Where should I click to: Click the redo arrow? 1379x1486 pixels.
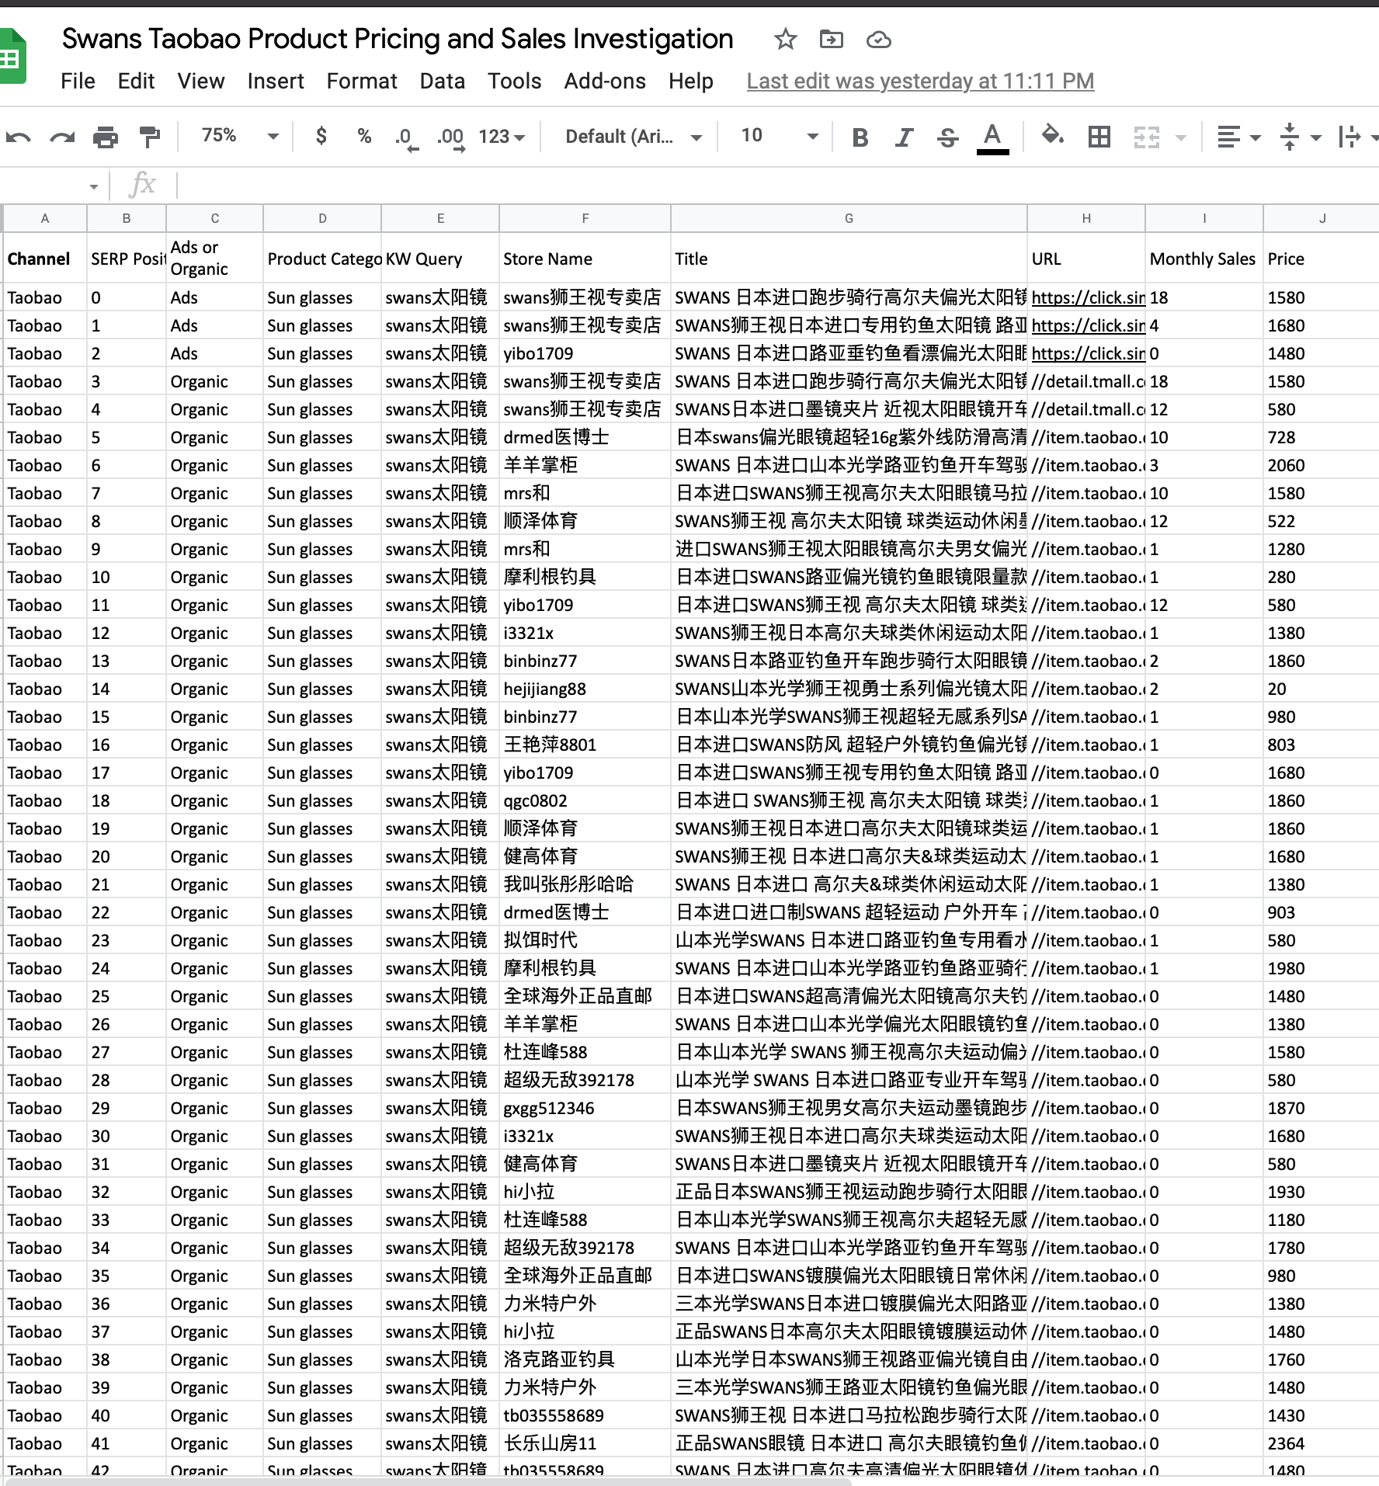(x=62, y=137)
